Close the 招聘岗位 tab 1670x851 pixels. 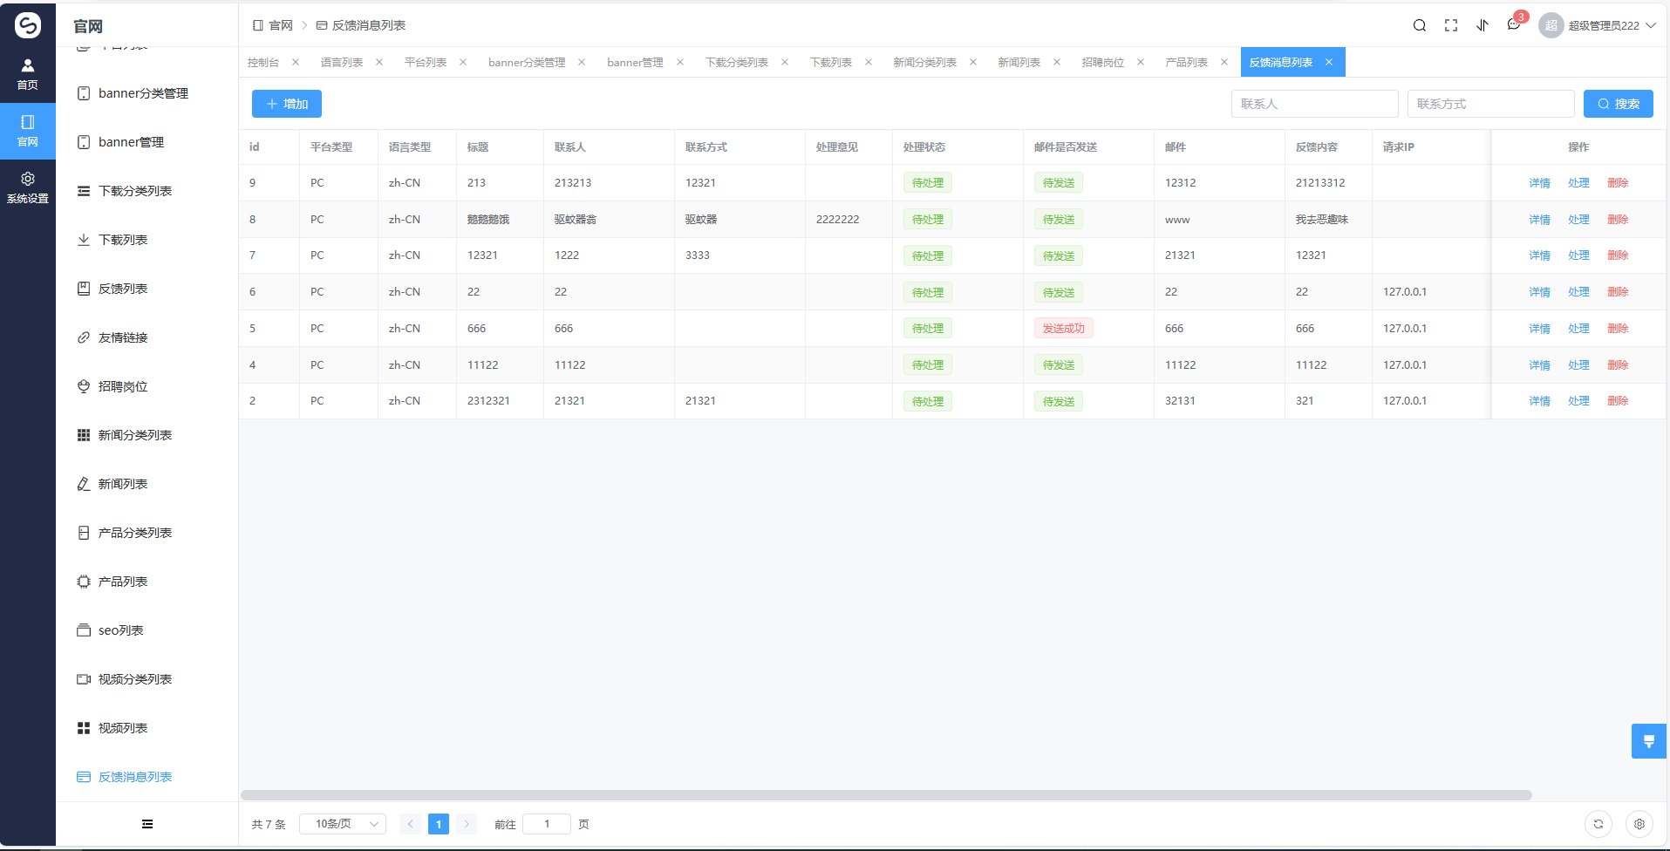[1141, 62]
